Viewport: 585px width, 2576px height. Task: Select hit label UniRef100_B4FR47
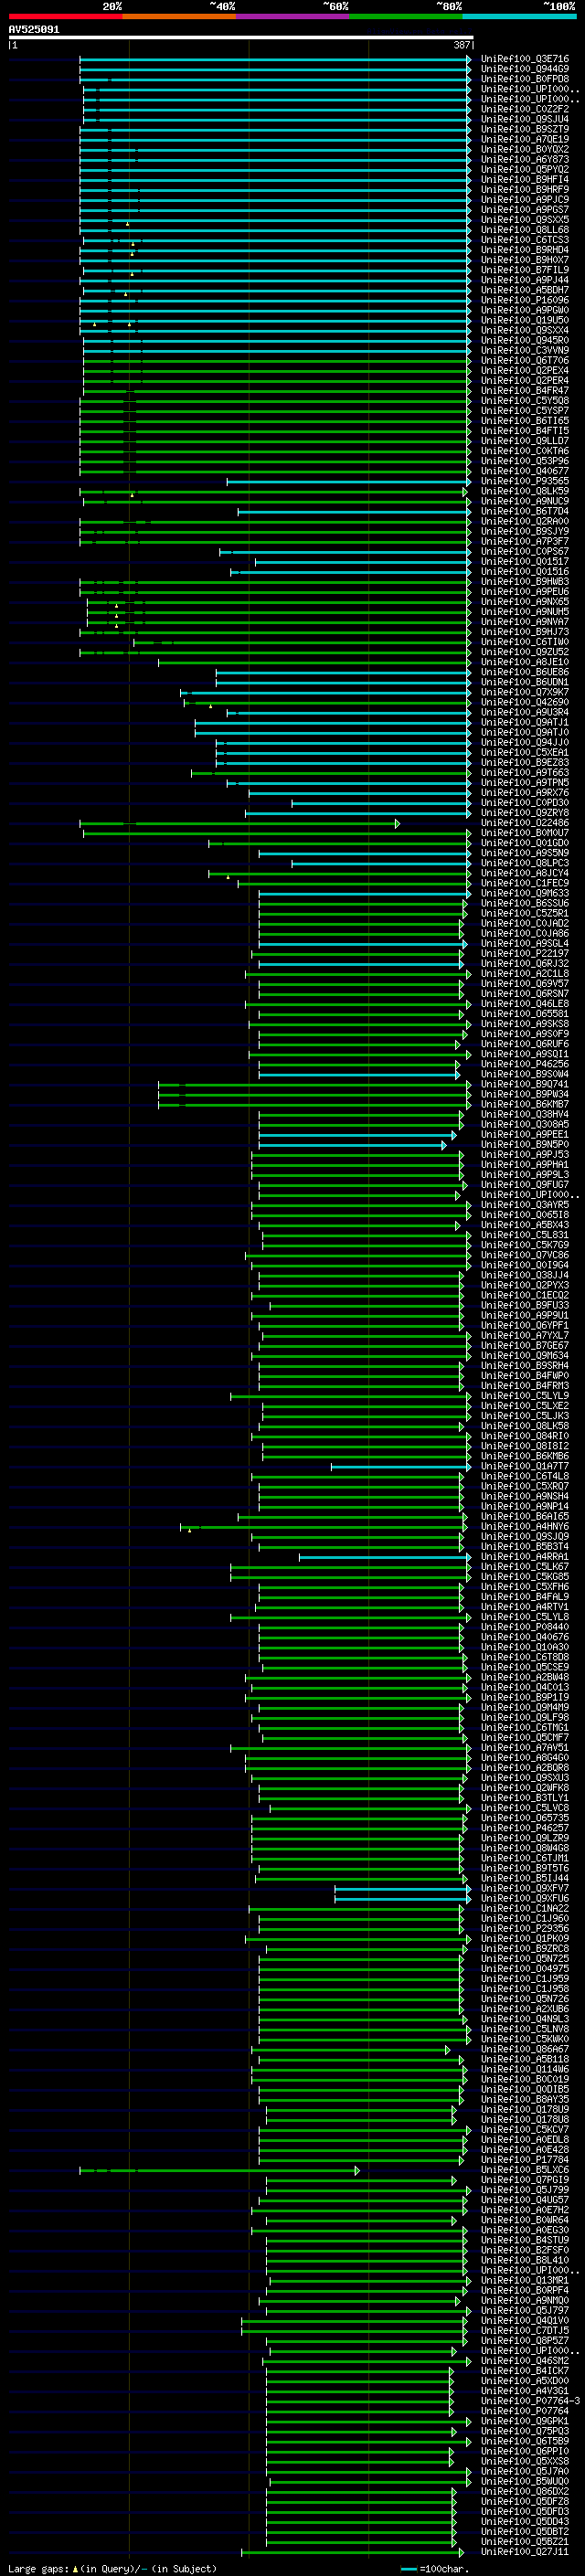525,391
